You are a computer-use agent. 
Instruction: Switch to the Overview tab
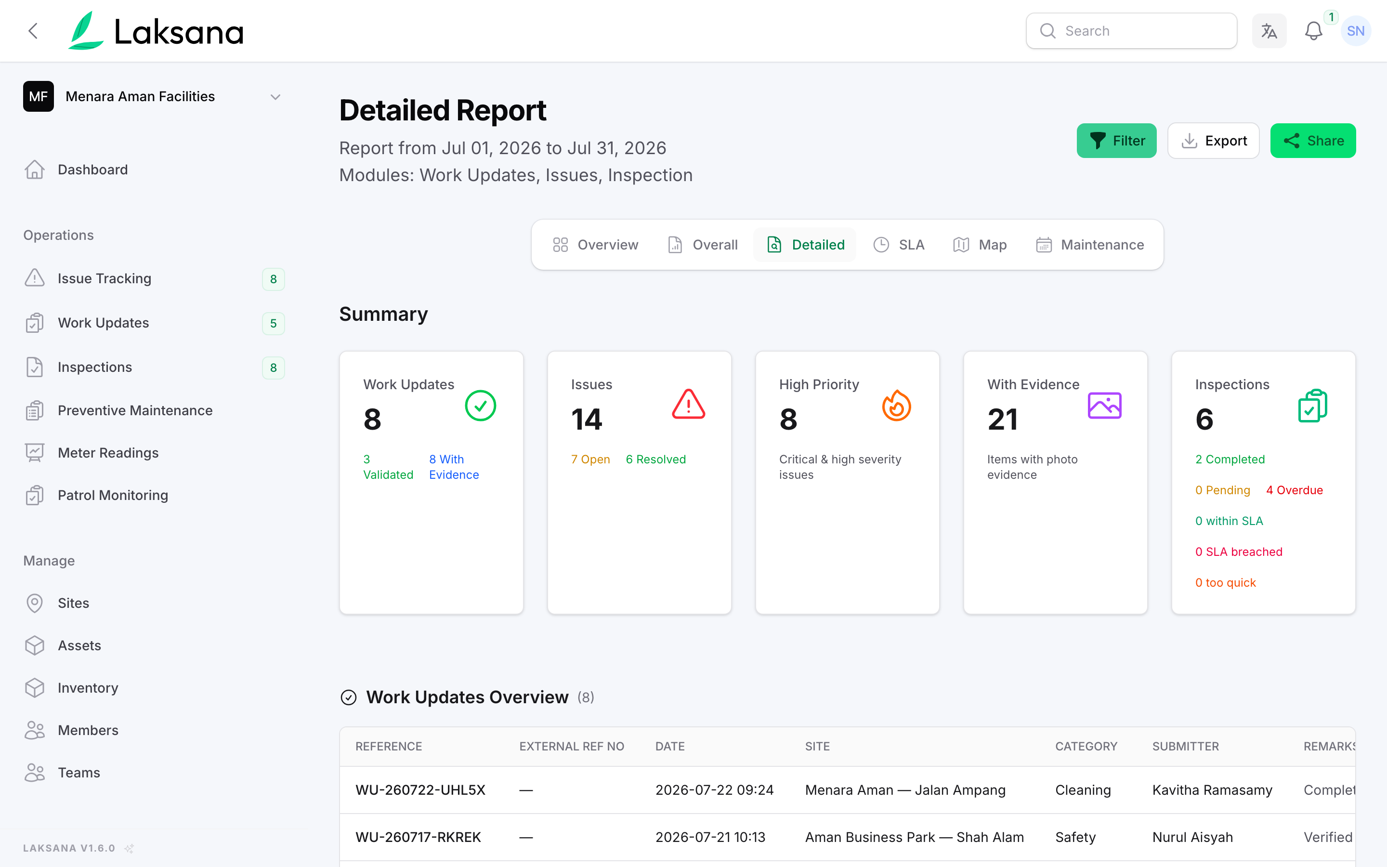pyautogui.click(x=595, y=245)
